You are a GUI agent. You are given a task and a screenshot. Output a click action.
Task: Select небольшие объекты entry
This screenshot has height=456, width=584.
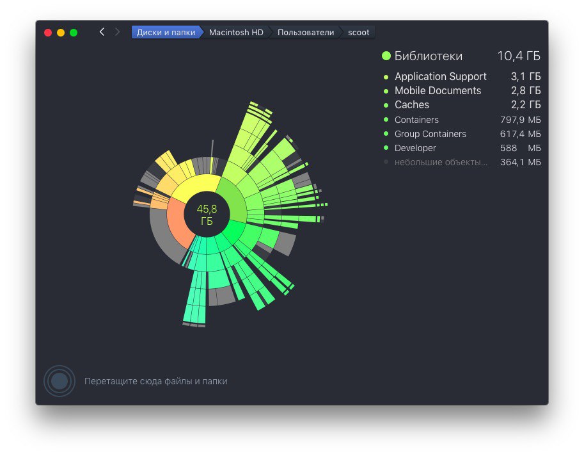pos(461,162)
